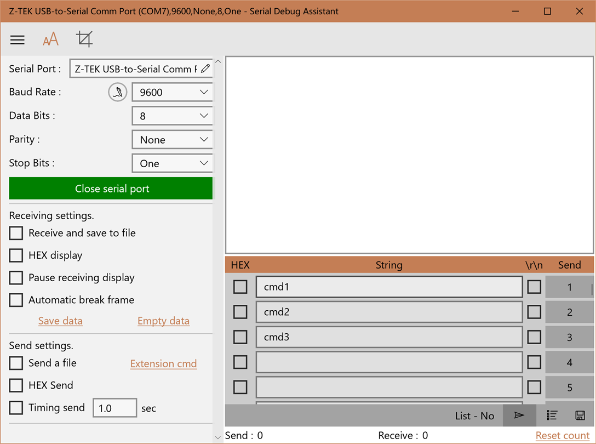The image size is (596, 444).
Task: Click Send button 2 for cmd2
Action: click(x=569, y=312)
